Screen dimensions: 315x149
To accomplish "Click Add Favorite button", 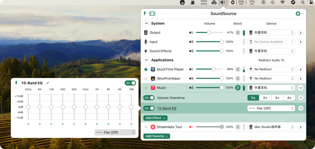I will point(157,136).
